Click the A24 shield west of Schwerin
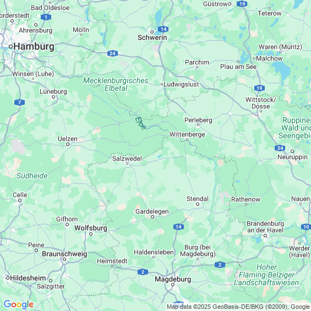Viewport: 311px width, 311px height. coord(112,53)
